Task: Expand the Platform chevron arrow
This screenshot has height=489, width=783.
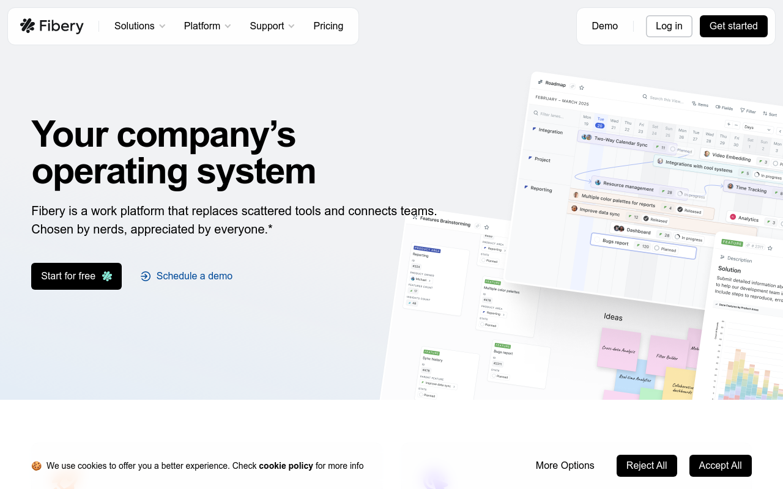Action: point(228,26)
